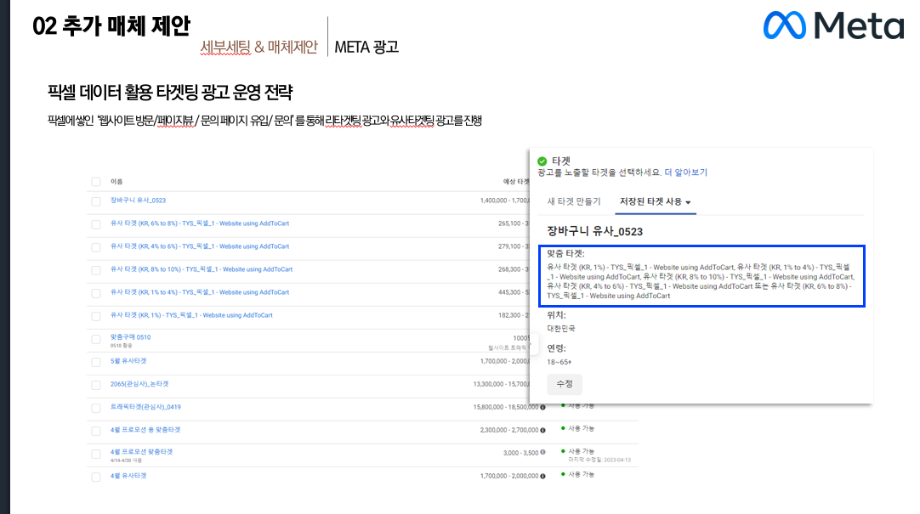Check the box for 장바구니 유사_0523 in the list

pos(96,201)
